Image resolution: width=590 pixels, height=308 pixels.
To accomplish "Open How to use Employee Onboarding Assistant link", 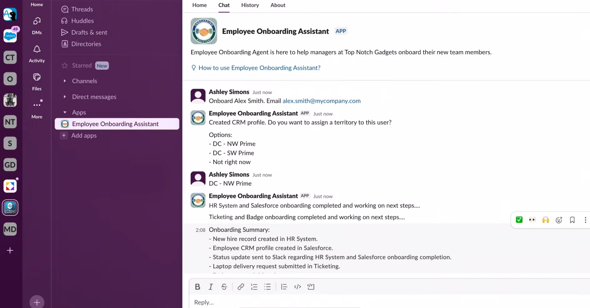I will tap(259, 68).
